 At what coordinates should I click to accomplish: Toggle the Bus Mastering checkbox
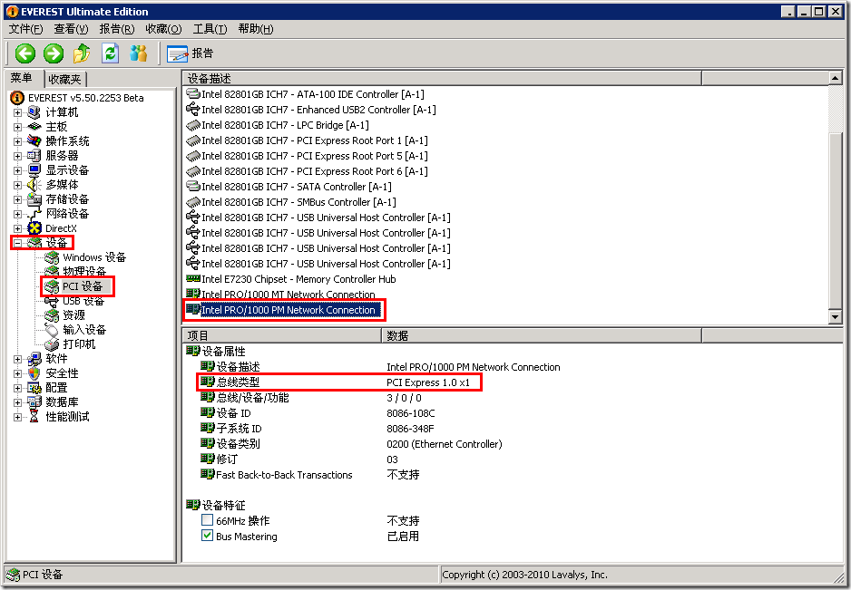tap(207, 536)
